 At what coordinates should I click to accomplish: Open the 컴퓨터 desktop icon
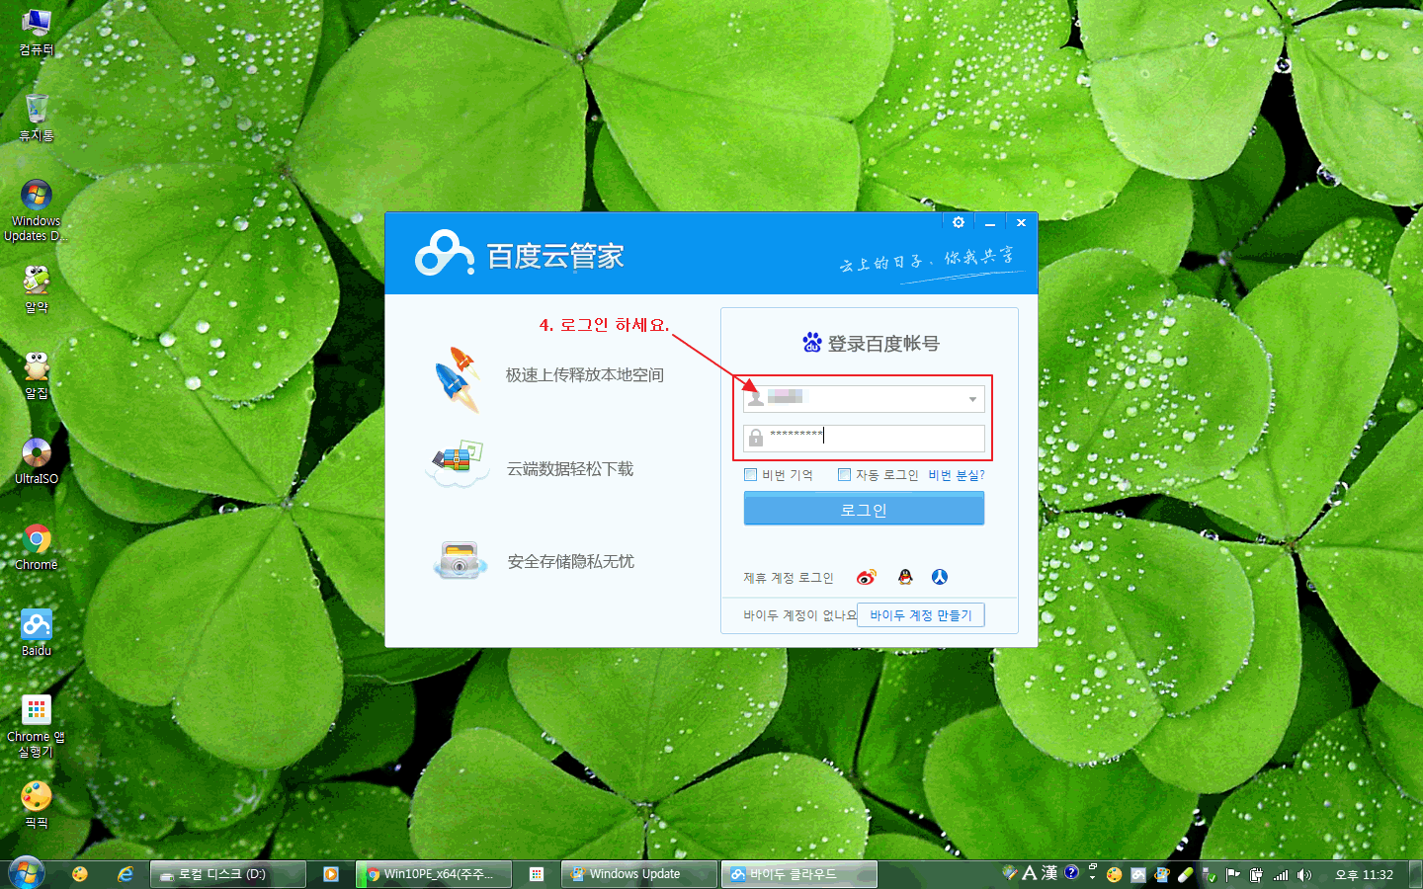pos(37,33)
